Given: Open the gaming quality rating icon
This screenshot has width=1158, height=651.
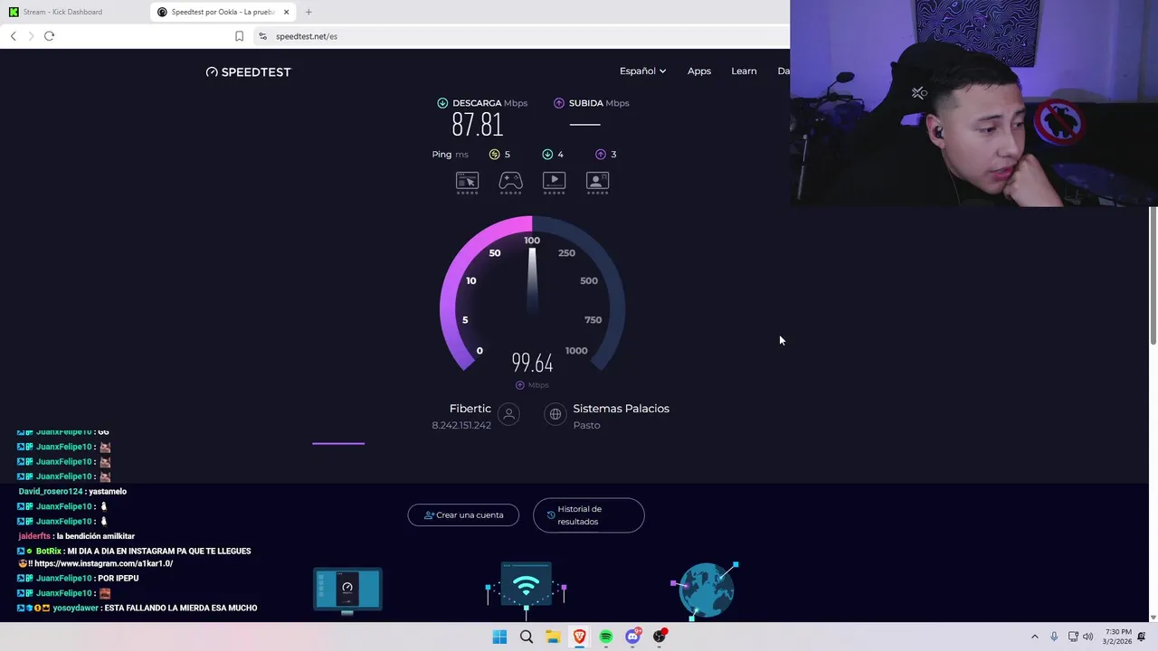Looking at the screenshot, I should click(510, 182).
